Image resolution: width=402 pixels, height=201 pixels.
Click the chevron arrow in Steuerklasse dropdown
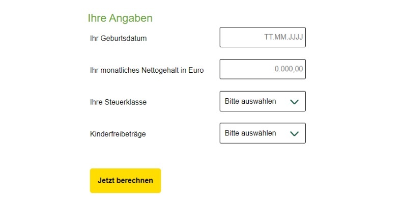click(x=294, y=102)
